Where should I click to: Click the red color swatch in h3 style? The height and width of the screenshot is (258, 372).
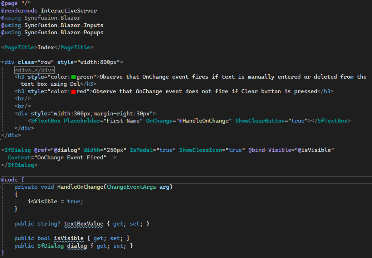pos(74,91)
